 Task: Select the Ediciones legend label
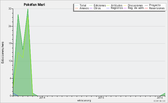click(x=100, y=5)
